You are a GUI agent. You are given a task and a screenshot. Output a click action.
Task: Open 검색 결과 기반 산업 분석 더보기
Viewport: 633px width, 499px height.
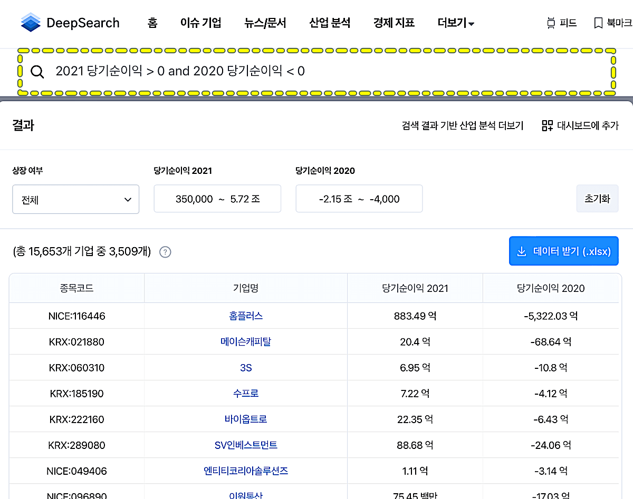tap(463, 125)
